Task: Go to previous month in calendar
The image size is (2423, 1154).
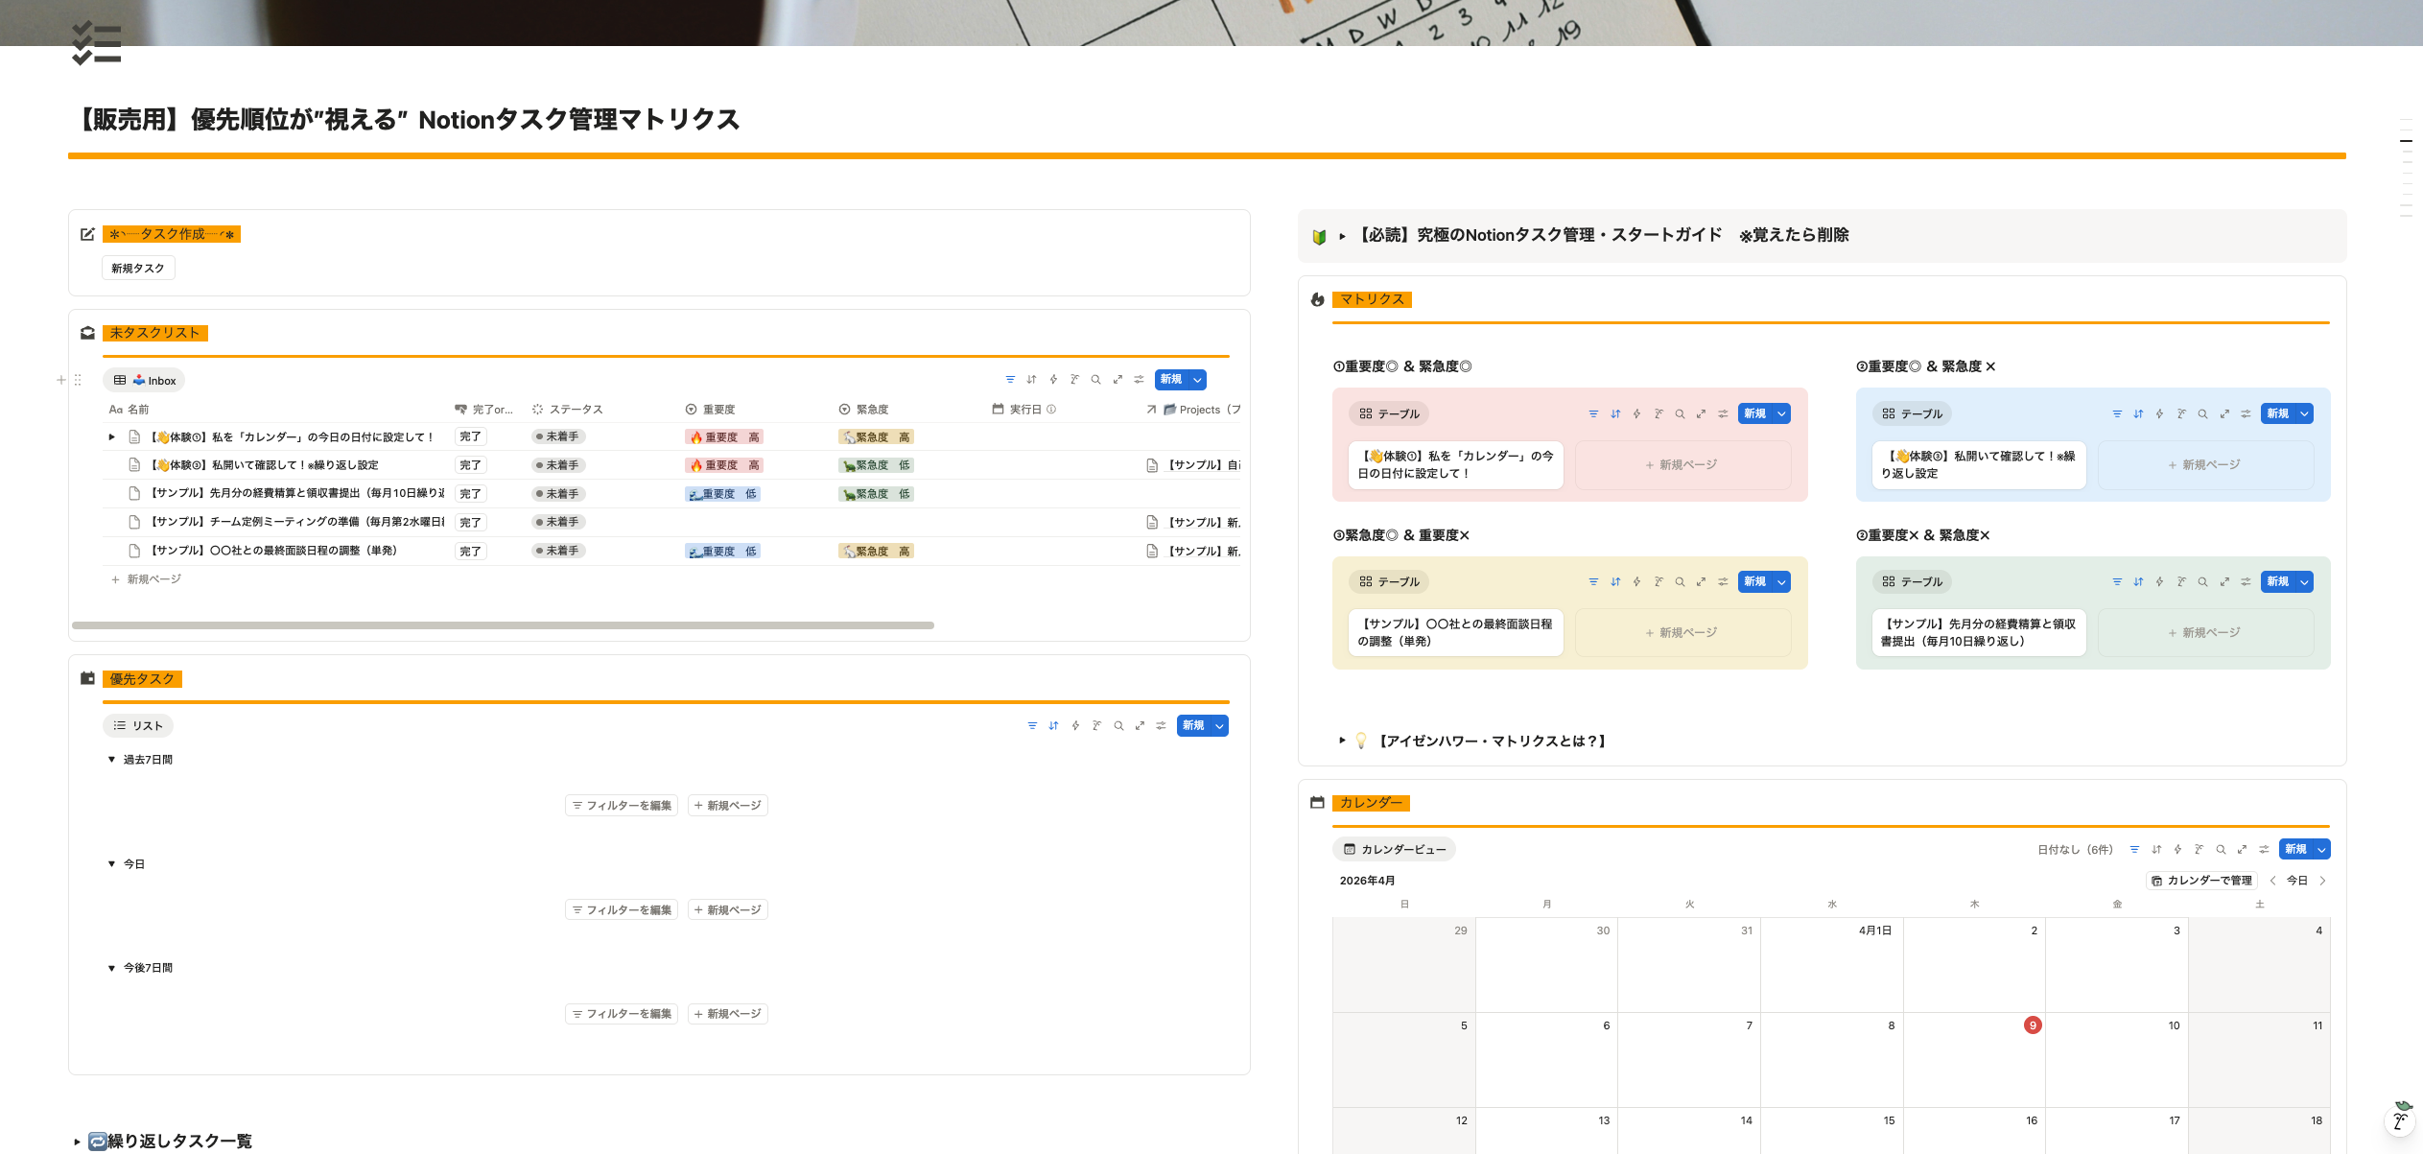Action: (x=2272, y=881)
